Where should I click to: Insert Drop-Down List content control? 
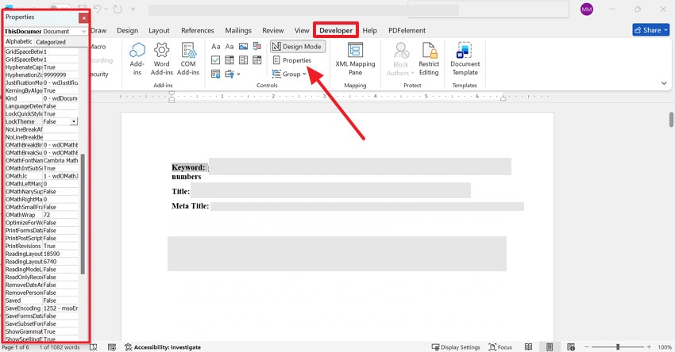tap(243, 60)
